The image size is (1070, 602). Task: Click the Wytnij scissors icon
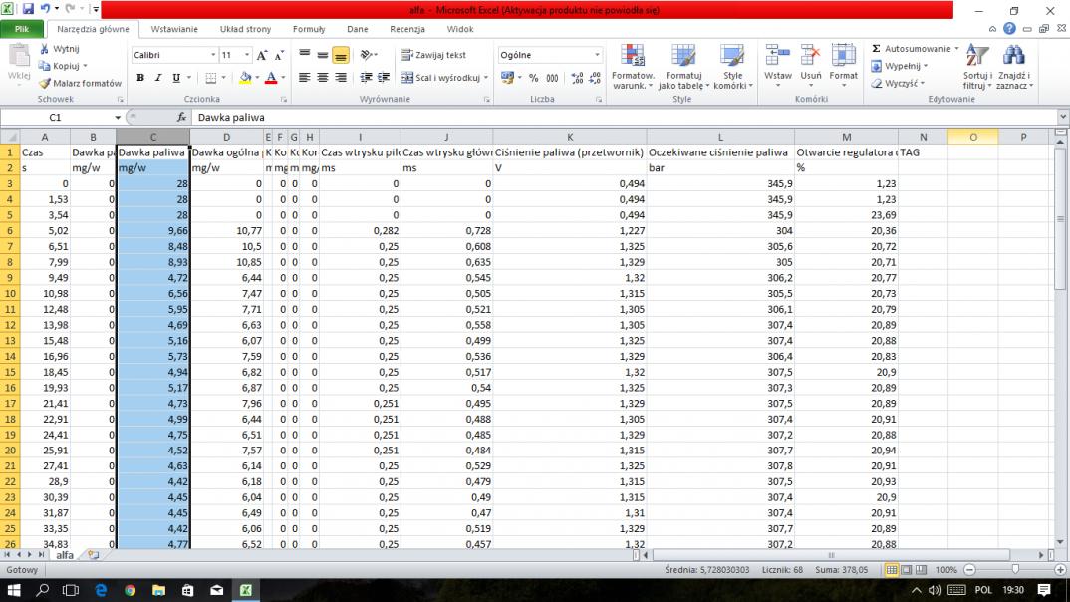pos(45,48)
